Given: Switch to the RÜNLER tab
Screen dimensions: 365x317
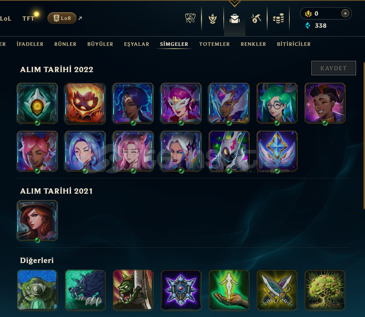Looking at the screenshot, I should [x=65, y=44].
